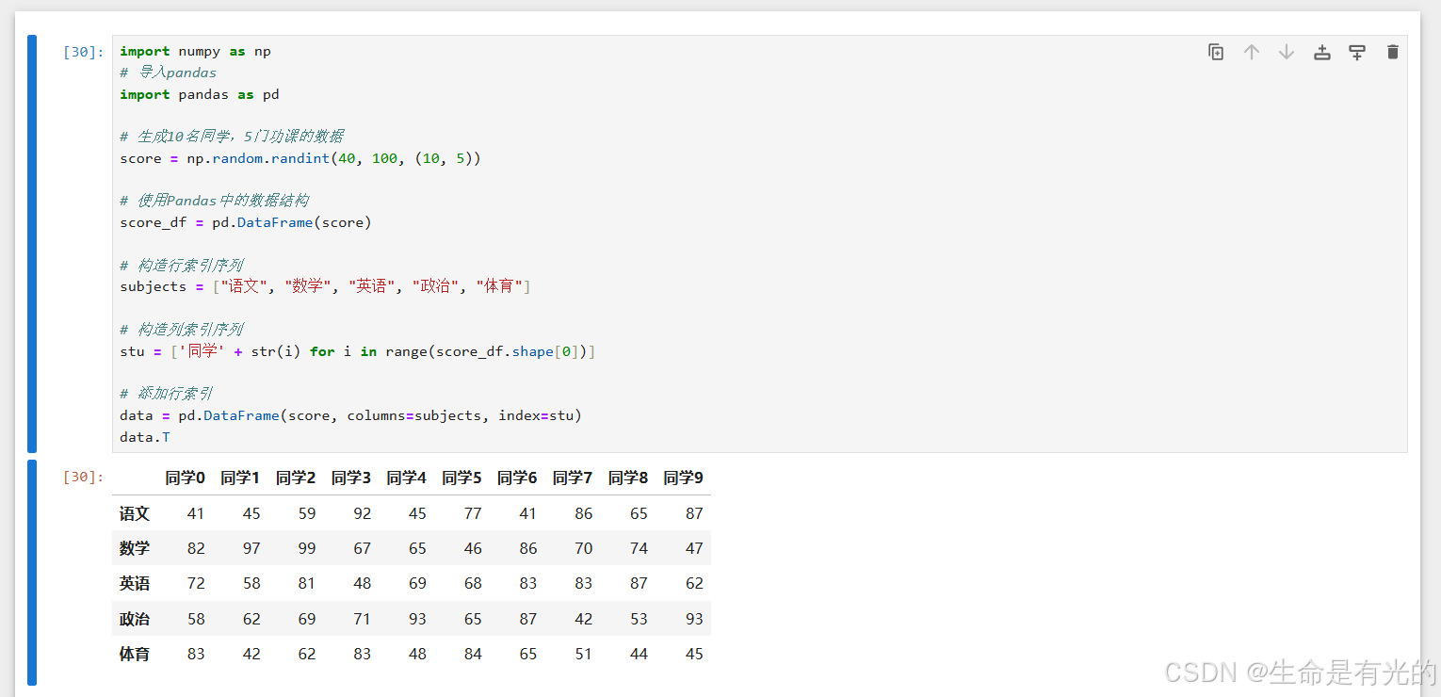The width and height of the screenshot is (1441, 697).
Task: Click the comment '# 构造行索引序列'
Action: [x=182, y=266]
